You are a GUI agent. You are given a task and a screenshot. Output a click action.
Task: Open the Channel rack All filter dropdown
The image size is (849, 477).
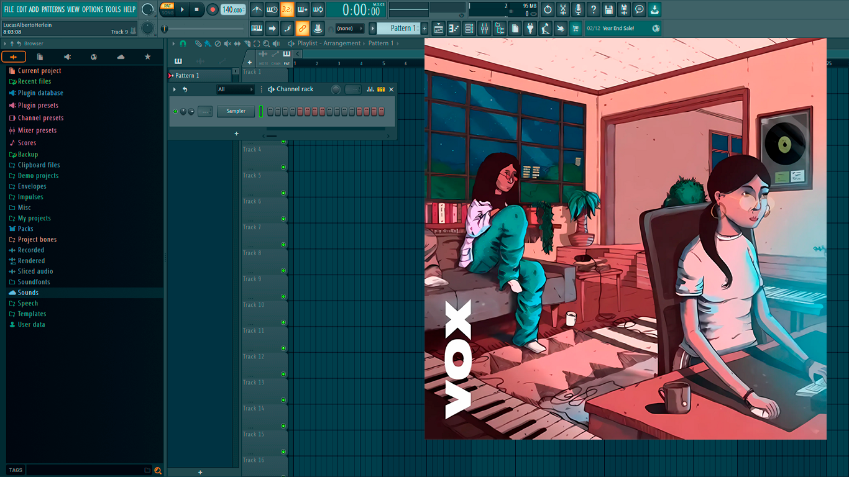point(236,89)
